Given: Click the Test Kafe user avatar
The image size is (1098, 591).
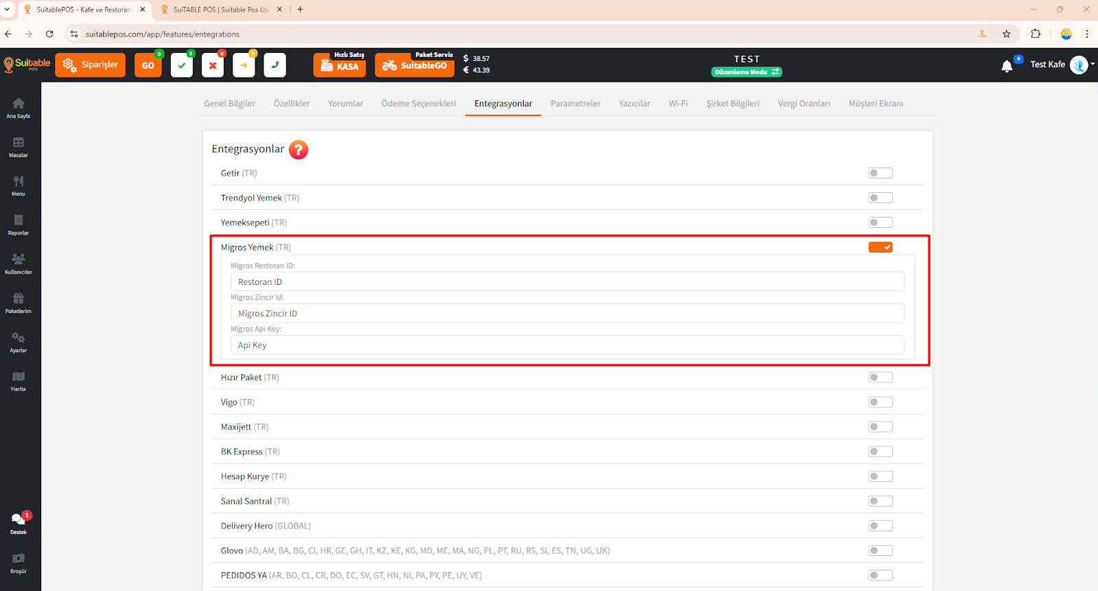Looking at the screenshot, I should pos(1079,65).
